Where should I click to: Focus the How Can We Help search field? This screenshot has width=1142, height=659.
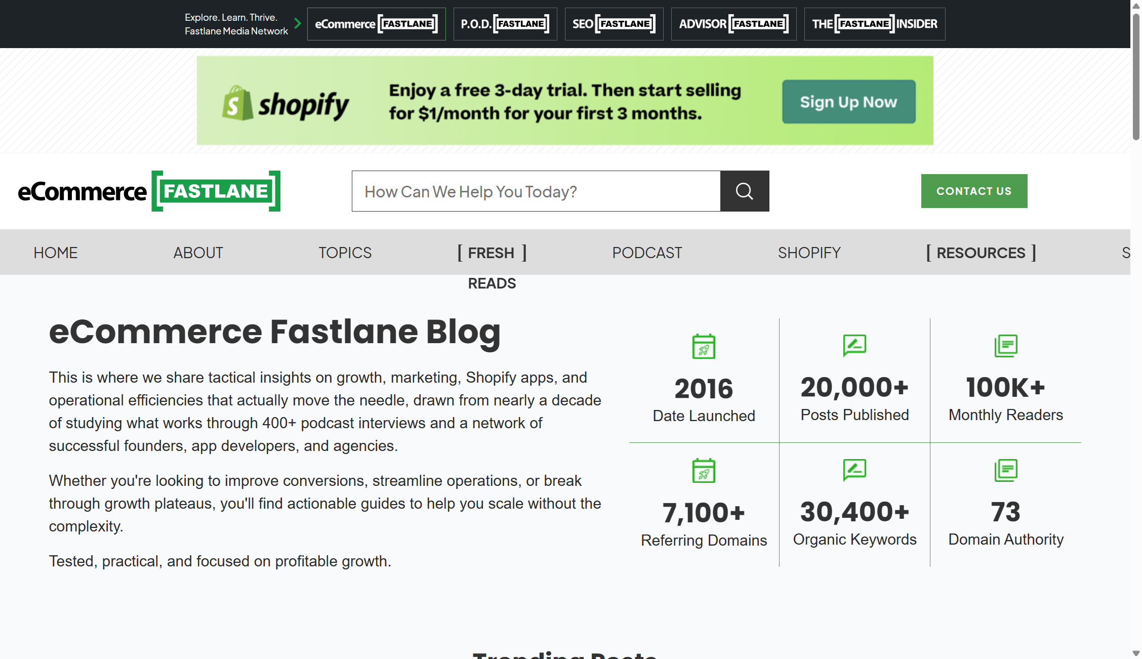(536, 191)
